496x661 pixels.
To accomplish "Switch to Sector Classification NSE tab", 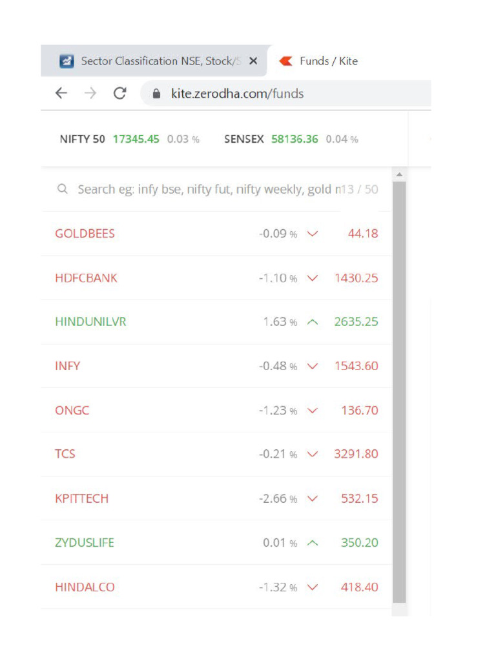I will click(155, 61).
